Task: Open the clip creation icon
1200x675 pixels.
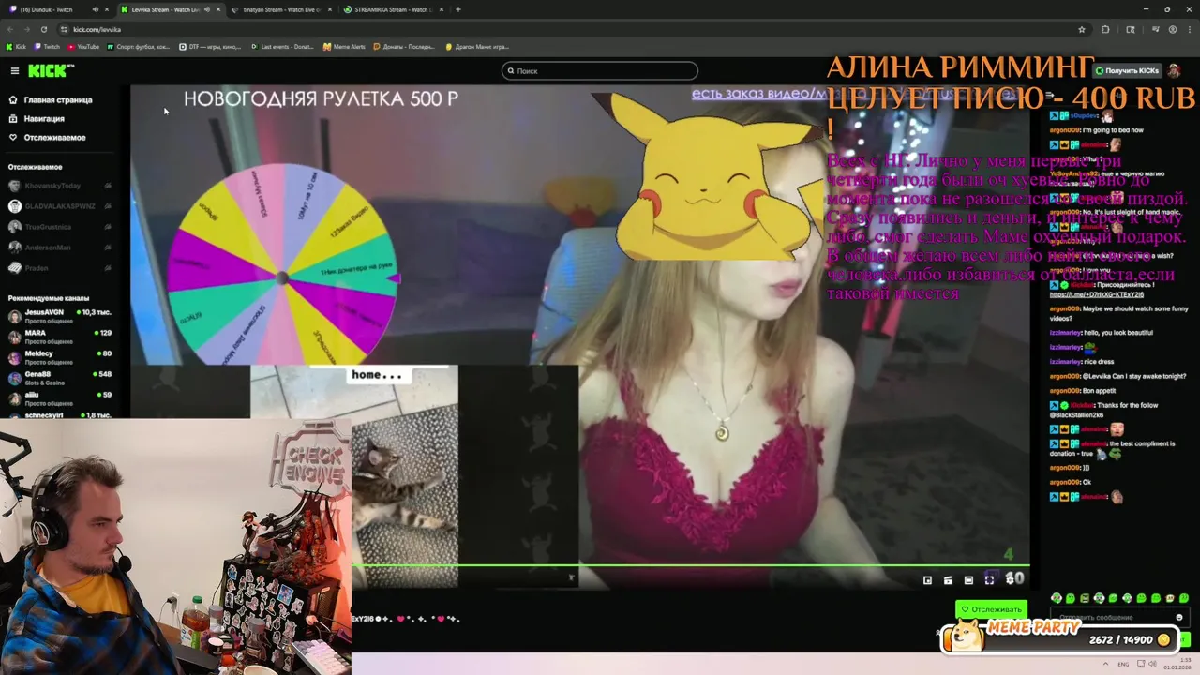Action: (x=949, y=580)
